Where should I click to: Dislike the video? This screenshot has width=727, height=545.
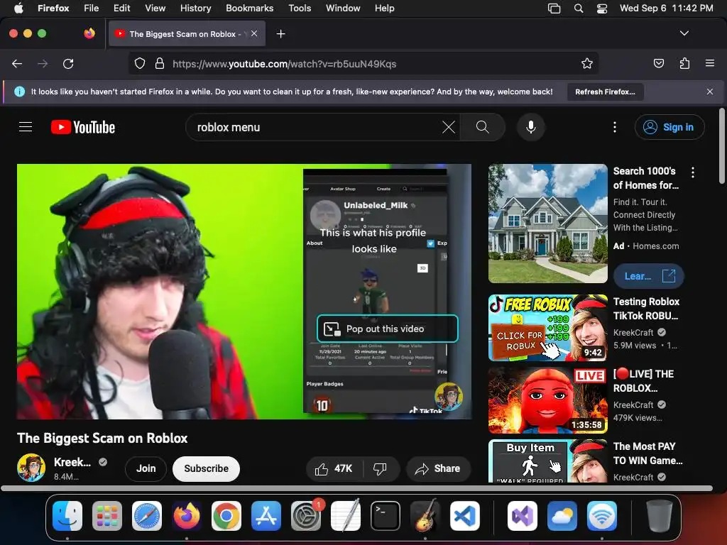pos(380,469)
